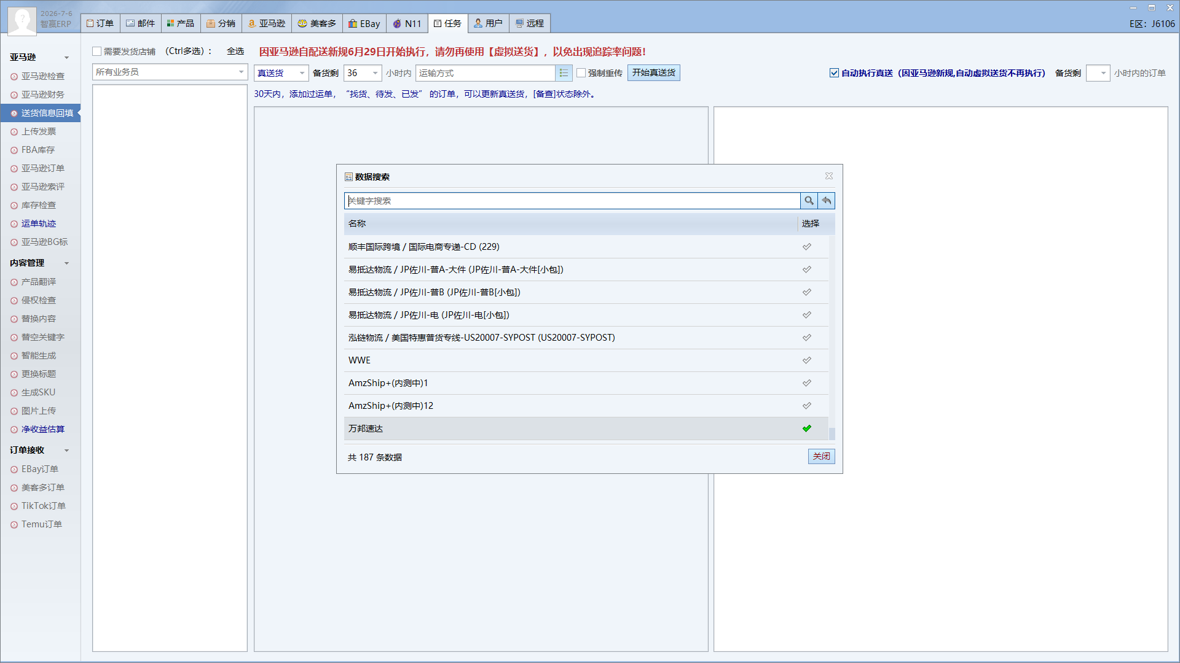Open 净收益估算 in sidebar
This screenshot has width=1180, height=663.
coord(42,429)
